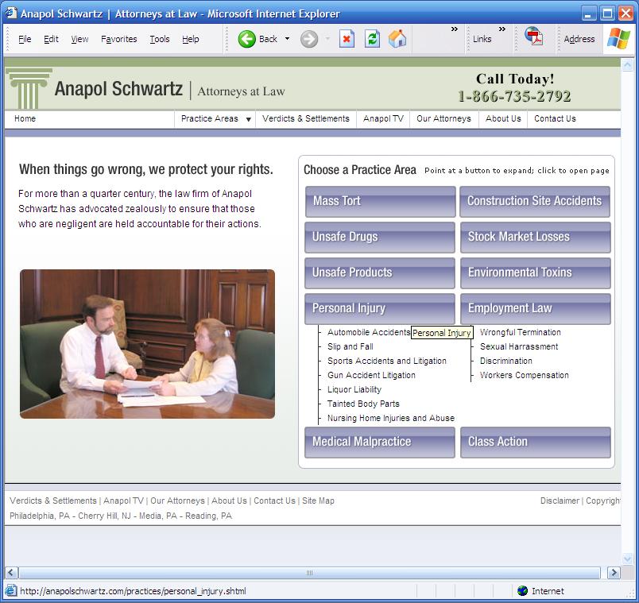This screenshot has height=603, width=639.
Task: Open Anapol TV in the top nav bar
Action: tap(383, 118)
